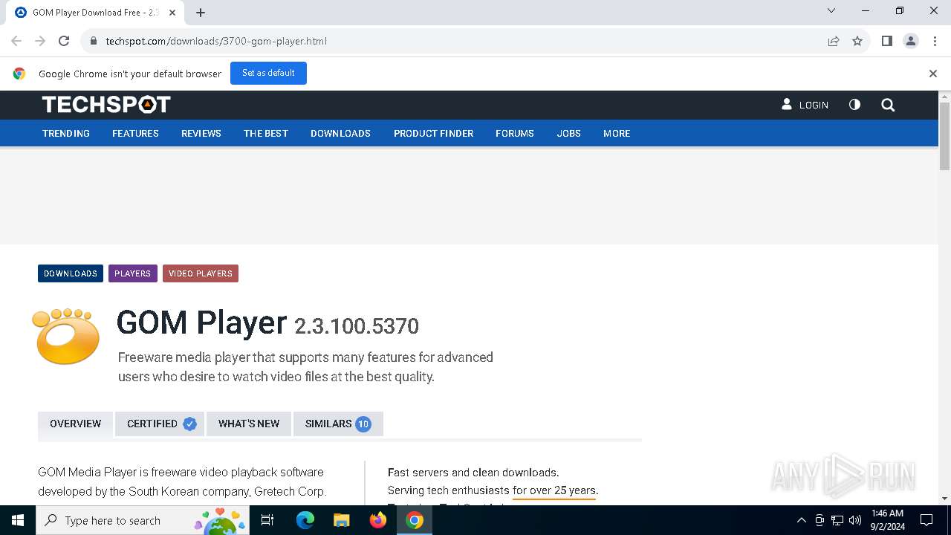This screenshot has width=951, height=535.
Task: Click the share page icon in address bar
Action: [x=834, y=41]
